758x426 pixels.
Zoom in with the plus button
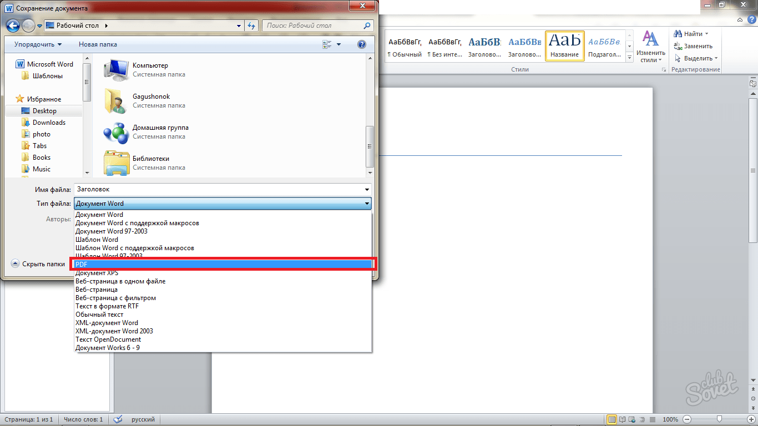[750, 419]
